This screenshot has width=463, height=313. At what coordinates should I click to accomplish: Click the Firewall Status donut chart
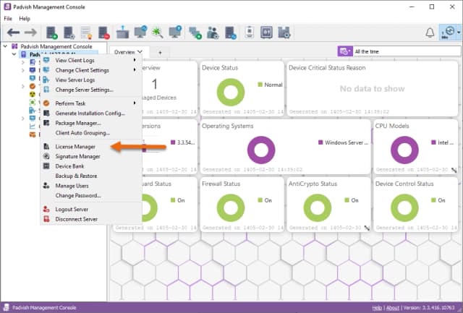point(231,207)
